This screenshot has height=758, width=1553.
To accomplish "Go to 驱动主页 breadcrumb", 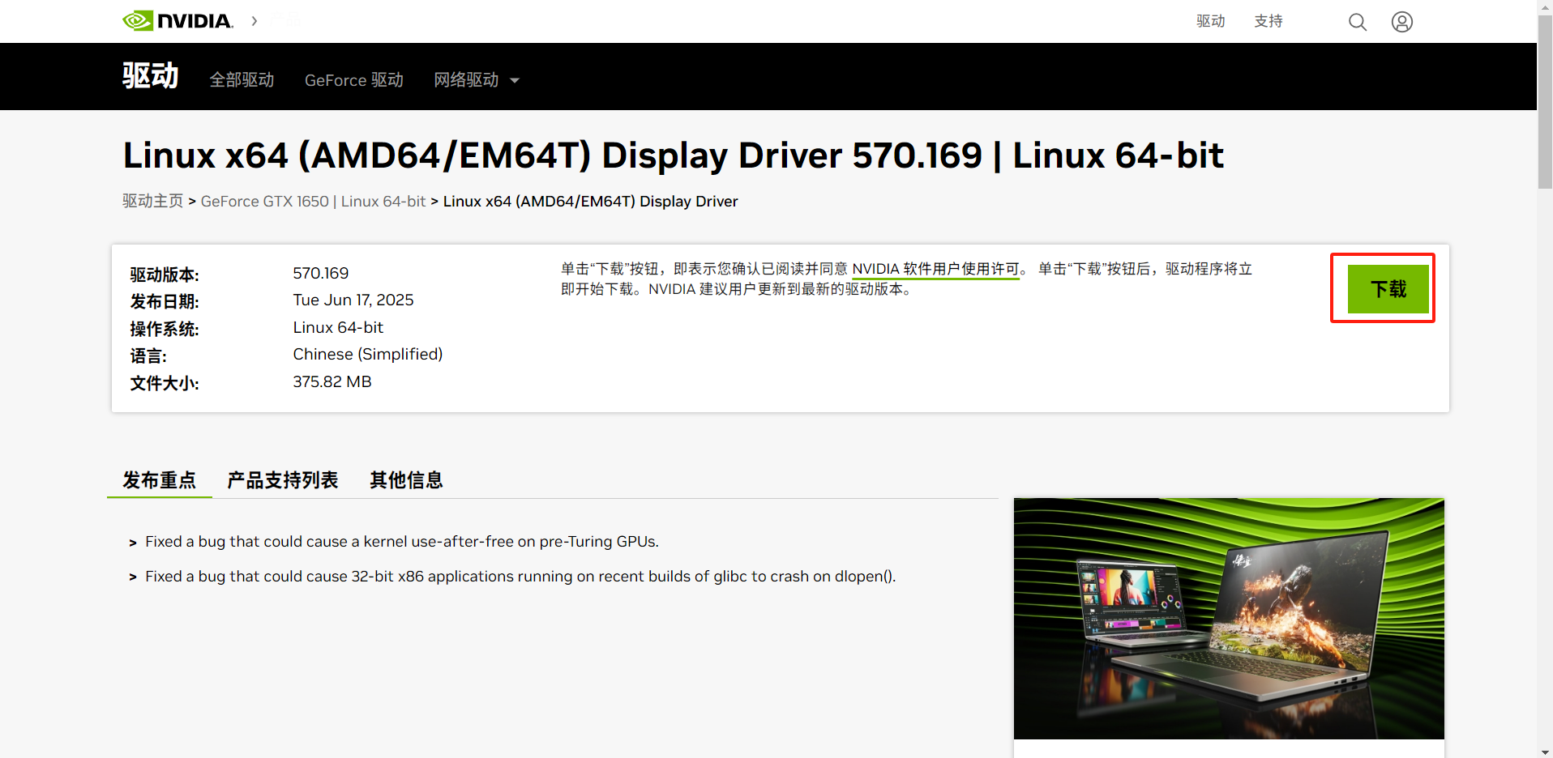I will (x=153, y=201).
